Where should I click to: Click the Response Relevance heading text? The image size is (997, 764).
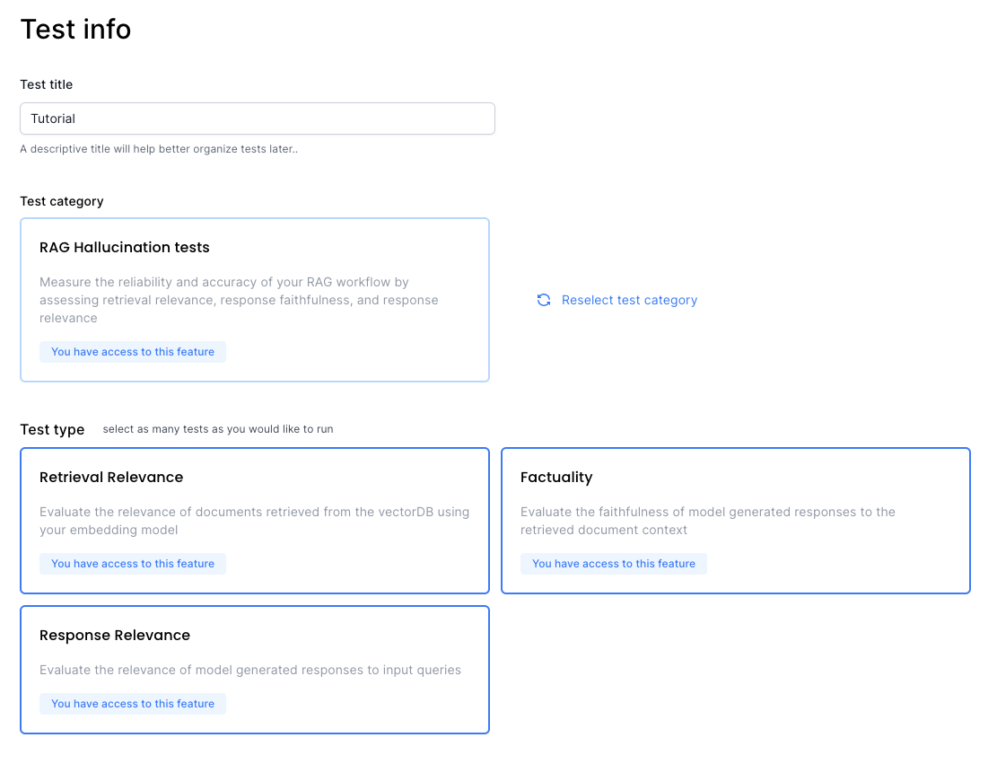pos(115,635)
